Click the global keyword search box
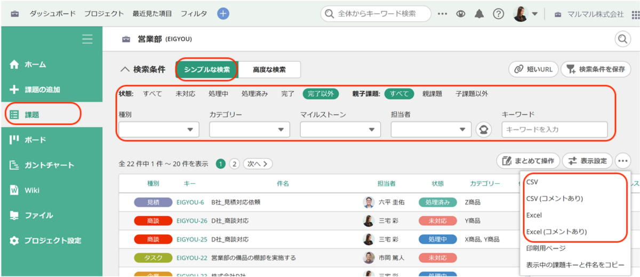Screen dimensions: 640x277 coord(375,14)
